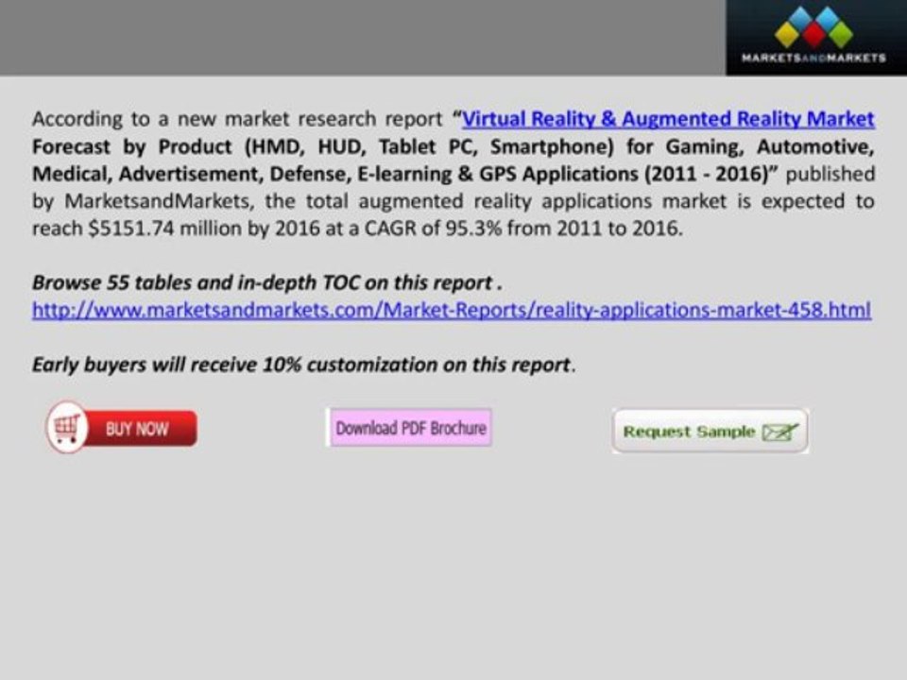Click the MarketsandMarkets logo
This screenshot has height=680, width=907.
coord(816,37)
